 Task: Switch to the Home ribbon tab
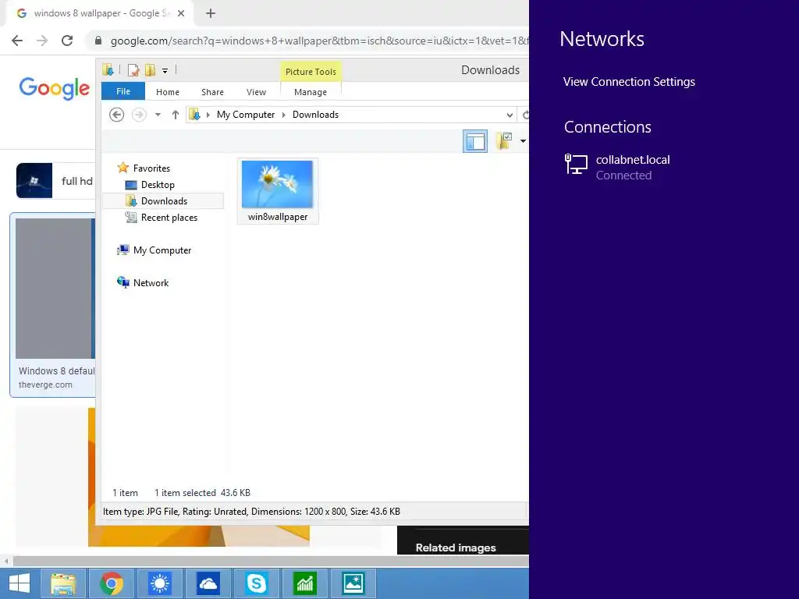point(168,92)
